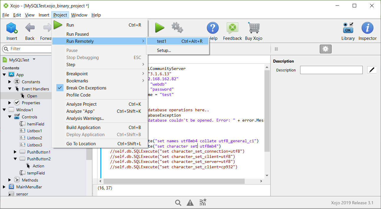Choose Run Paused menu item

[99, 34]
